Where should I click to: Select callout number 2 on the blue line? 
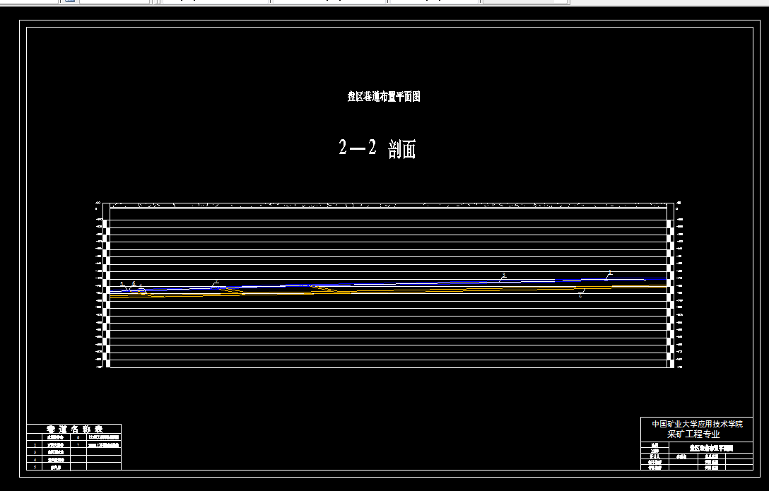(x=216, y=283)
